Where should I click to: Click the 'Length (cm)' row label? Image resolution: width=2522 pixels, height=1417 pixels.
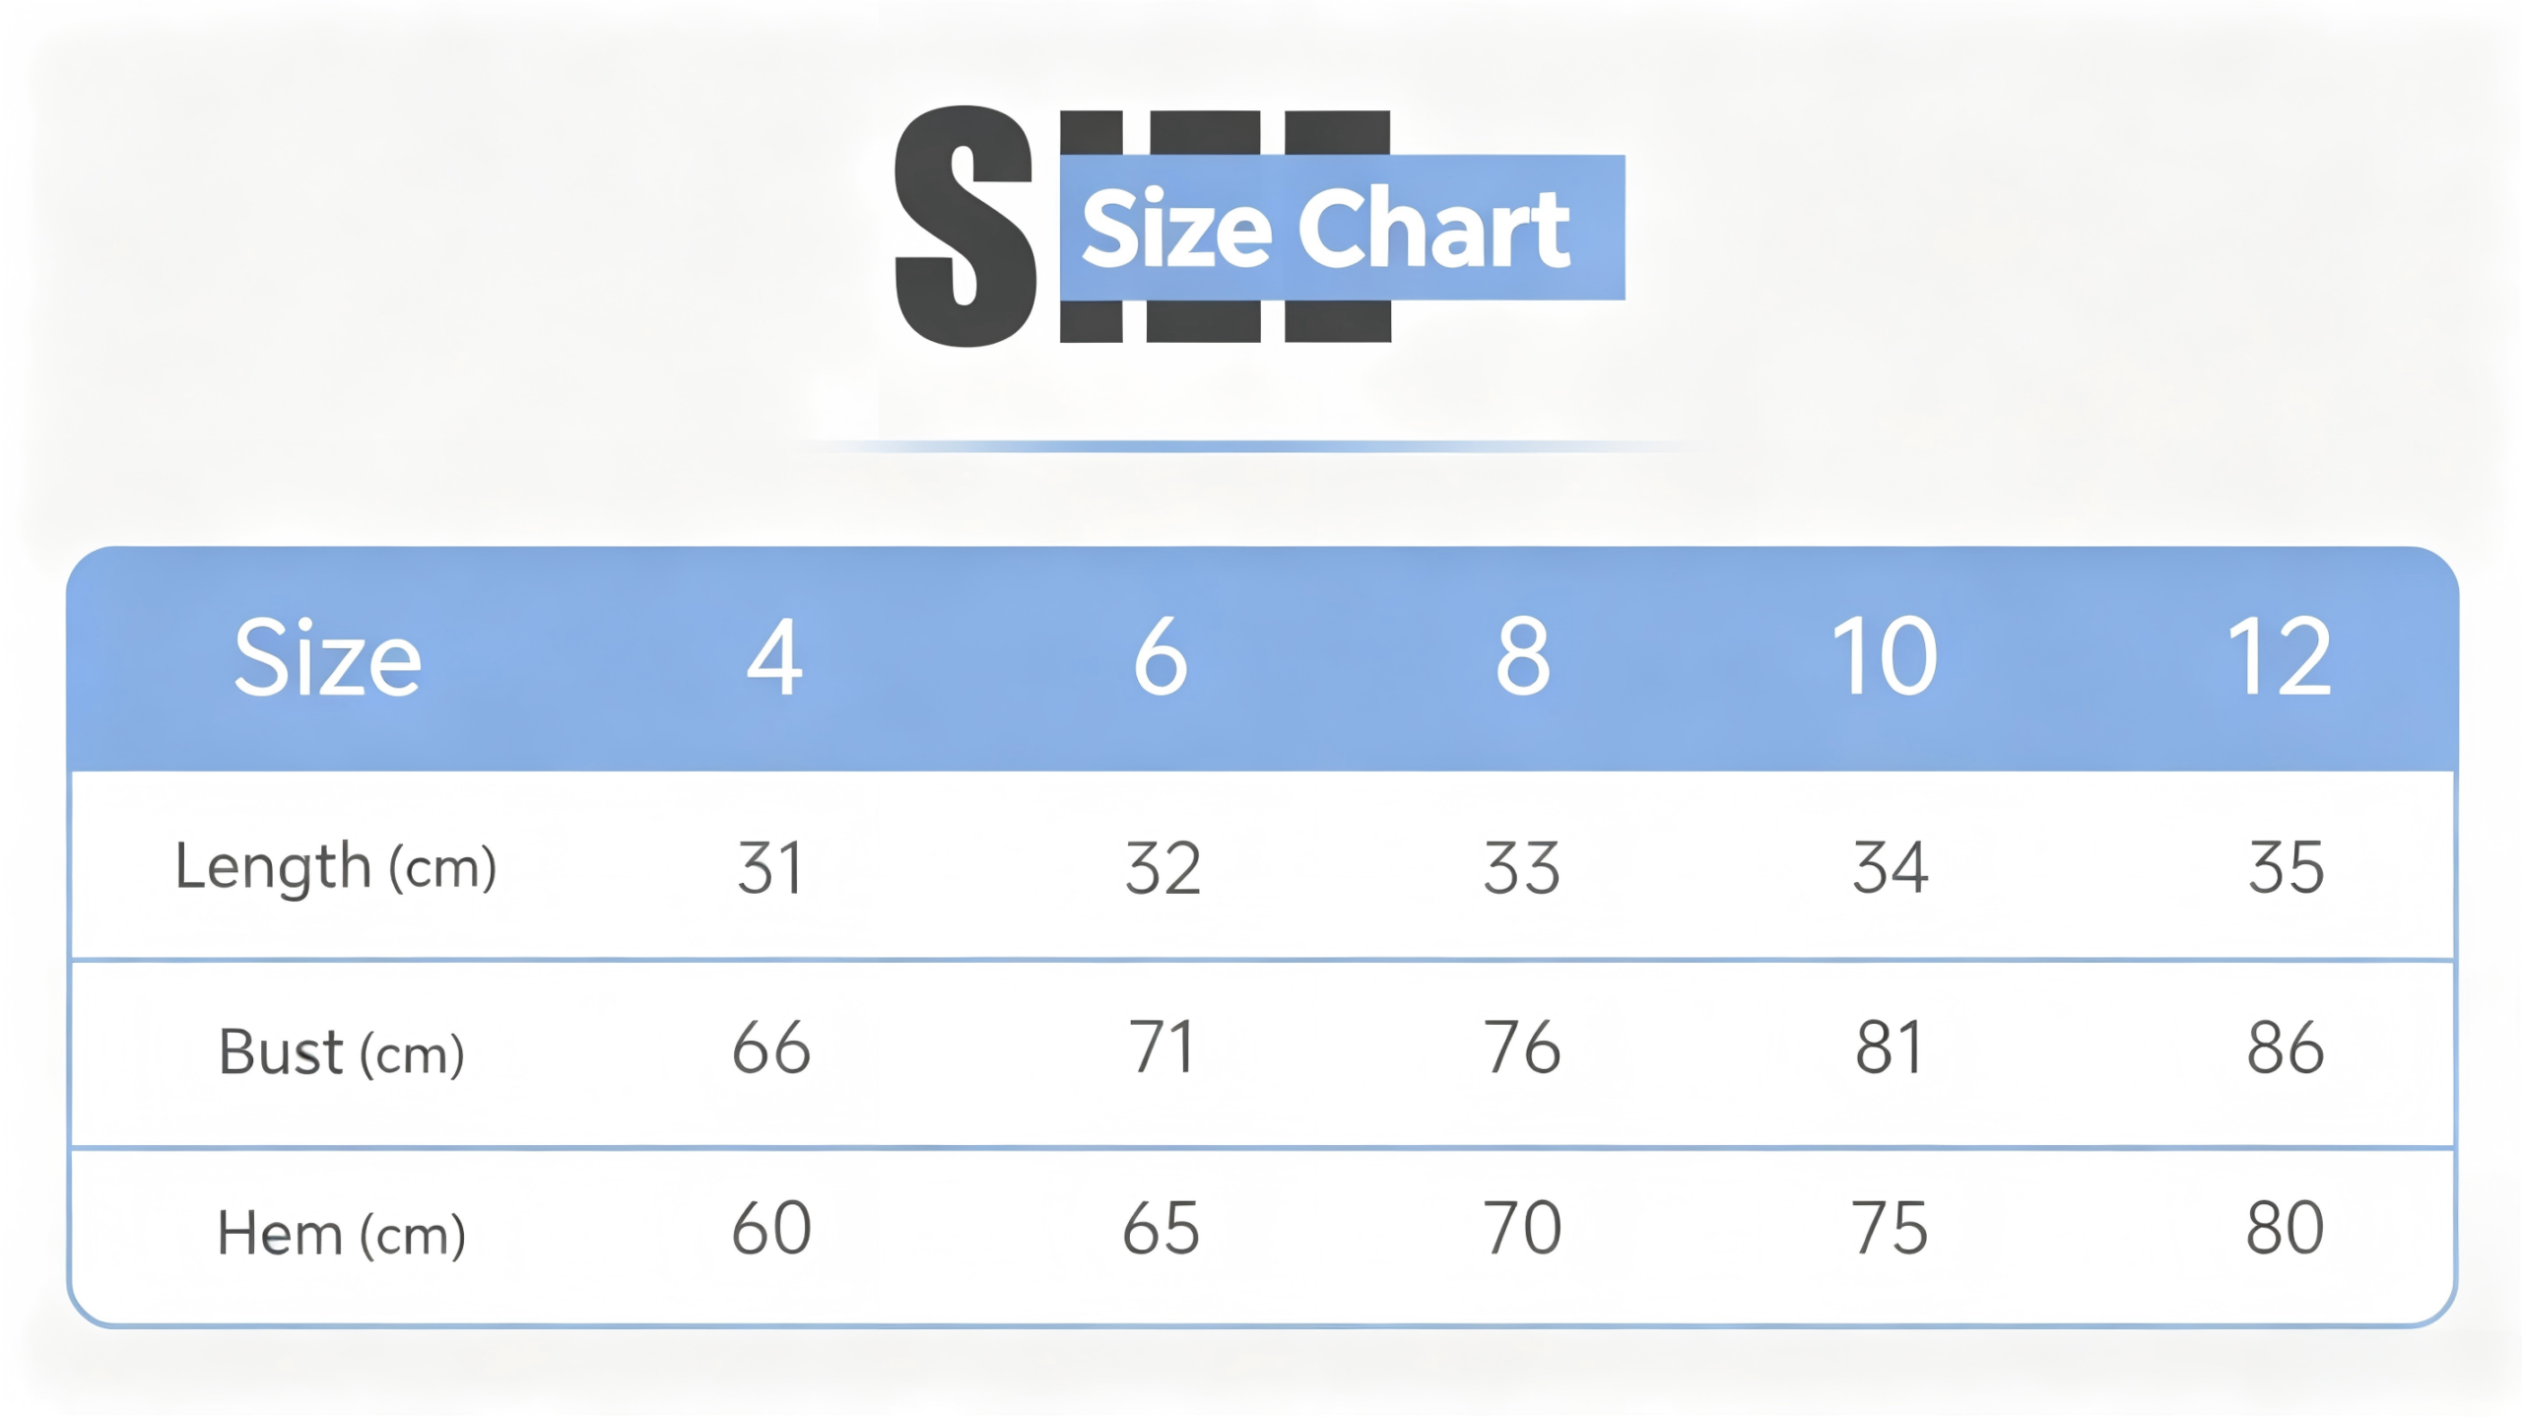(x=336, y=868)
